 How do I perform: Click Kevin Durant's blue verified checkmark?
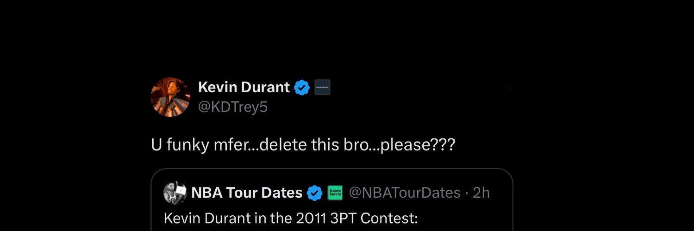click(x=302, y=87)
